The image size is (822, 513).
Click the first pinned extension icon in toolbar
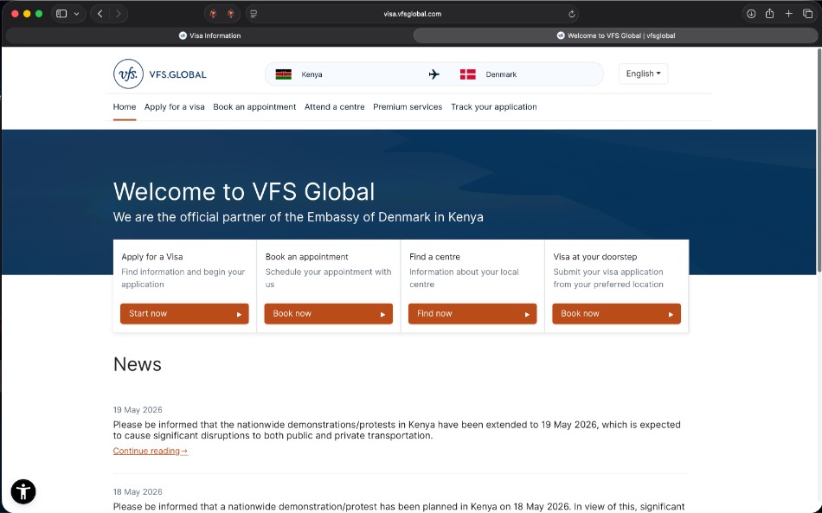point(213,14)
